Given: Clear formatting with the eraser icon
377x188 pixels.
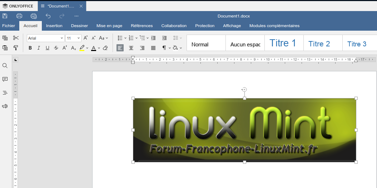Looking at the screenshot, I should coord(105,48).
